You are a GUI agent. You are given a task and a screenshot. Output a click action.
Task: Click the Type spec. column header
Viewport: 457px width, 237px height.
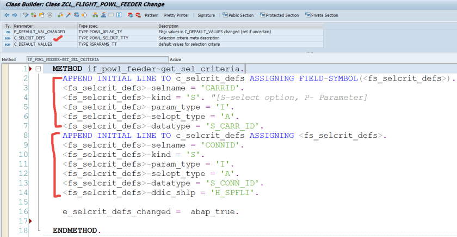point(118,26)
